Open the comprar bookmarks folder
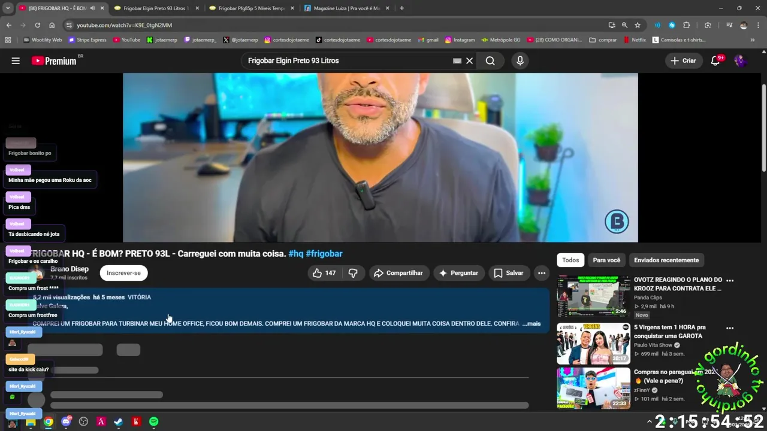Screen dimensions: 767x431 pos(603,40)
